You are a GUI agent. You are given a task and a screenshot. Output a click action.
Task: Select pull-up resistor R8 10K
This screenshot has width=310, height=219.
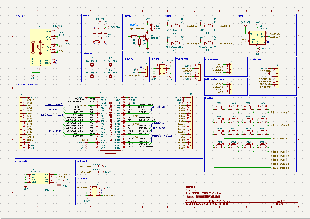click(96, 167)
